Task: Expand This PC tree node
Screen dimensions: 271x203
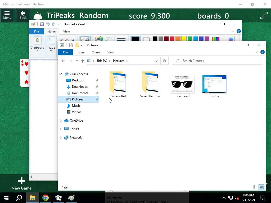Action: [x=61, y=129]
